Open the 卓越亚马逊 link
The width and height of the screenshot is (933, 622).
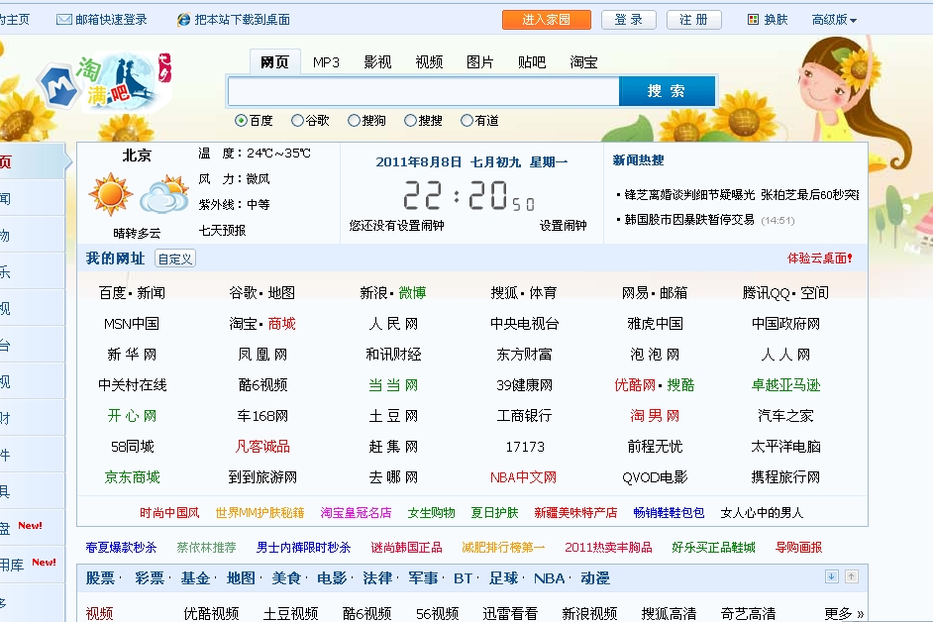pyautogui.click(x=786, y=385)
